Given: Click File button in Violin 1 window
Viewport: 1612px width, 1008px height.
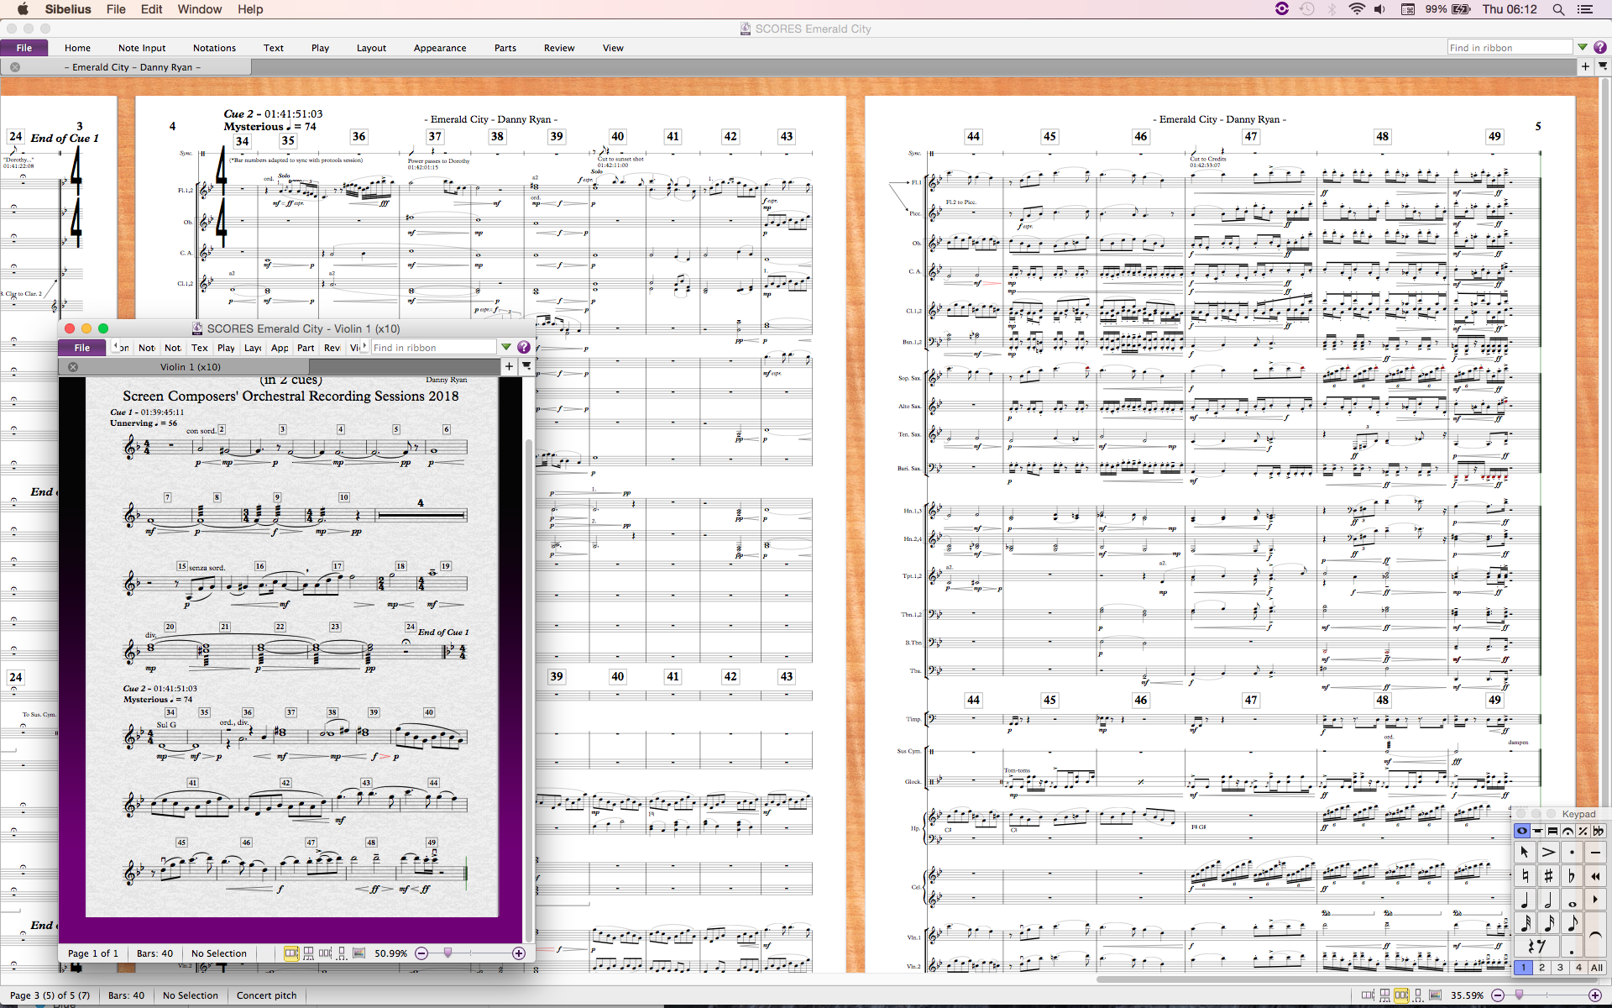Looking at the screenshot, I should [x=82, y=348].
